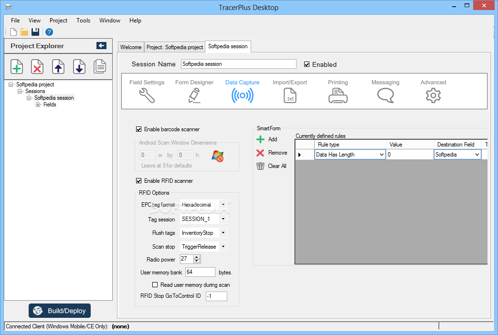The image size is (498, 335).
Task: Click the duplicate item icon
Action: pos(100,67)
